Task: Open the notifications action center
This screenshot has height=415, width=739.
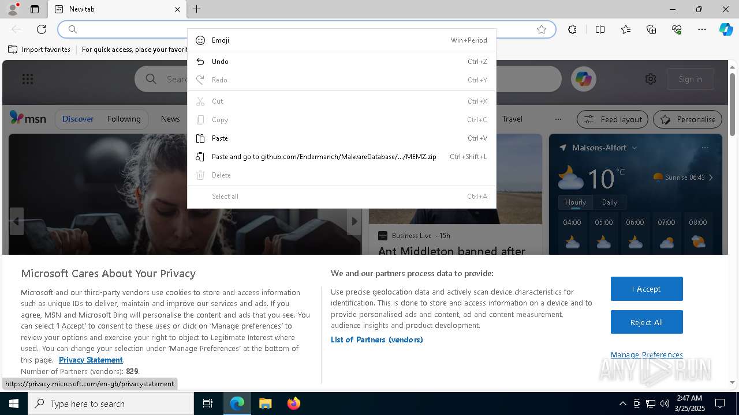Action: [x=720, y=403]
